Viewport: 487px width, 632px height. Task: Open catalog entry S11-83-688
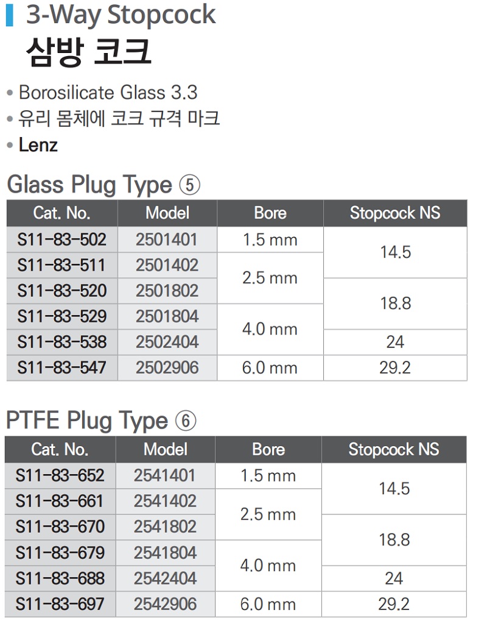pyautogui.click(x=60, y=578)
